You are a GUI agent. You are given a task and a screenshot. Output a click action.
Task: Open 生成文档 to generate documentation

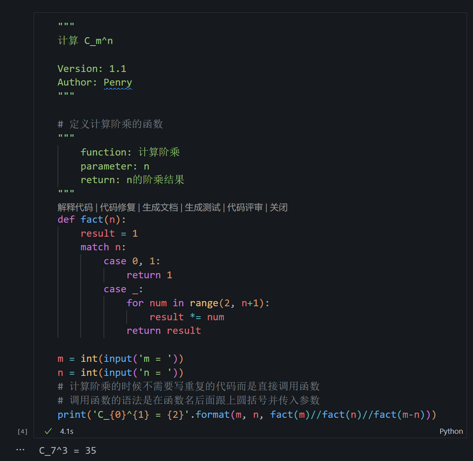pyautogui.click(x=160, y=207)
